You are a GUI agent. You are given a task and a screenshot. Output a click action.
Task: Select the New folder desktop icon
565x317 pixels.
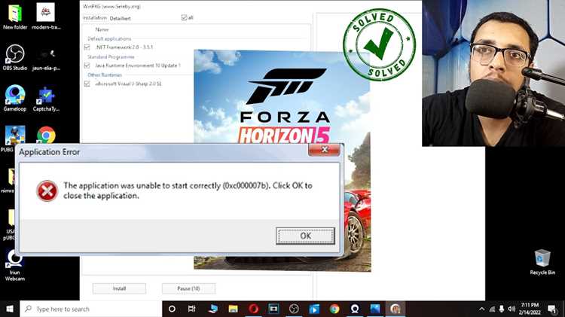pyautogui.click(x=15, y=17)
